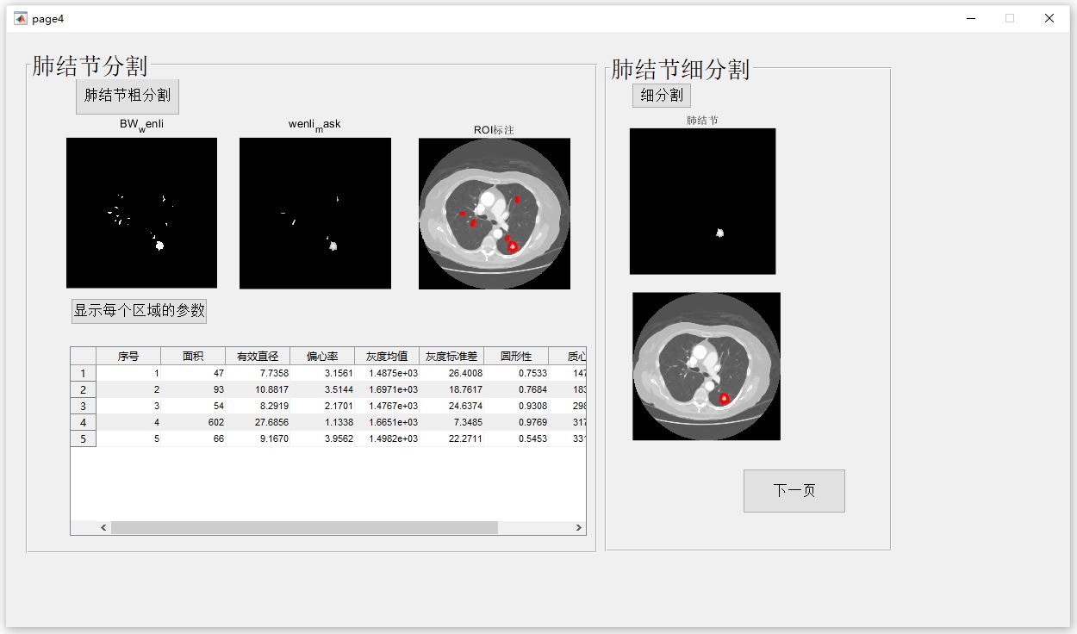Select the BW_wenli binary image
The image size is (1077, 634).
(x=141, y=213)
